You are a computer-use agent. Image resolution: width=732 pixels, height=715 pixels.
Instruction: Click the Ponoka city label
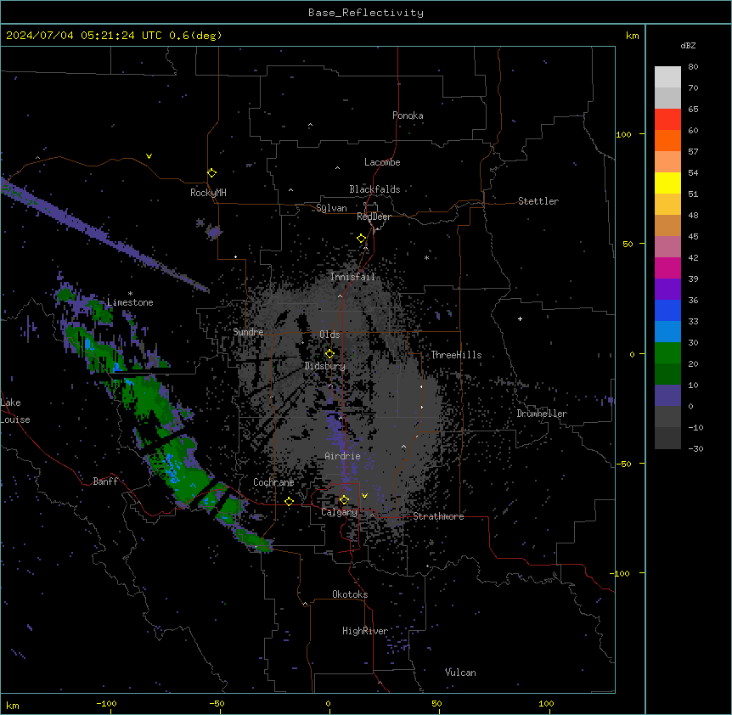408,115
